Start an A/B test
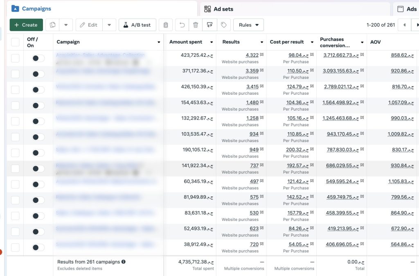Viewport: 419px width, 276px height. click(137, 25)
